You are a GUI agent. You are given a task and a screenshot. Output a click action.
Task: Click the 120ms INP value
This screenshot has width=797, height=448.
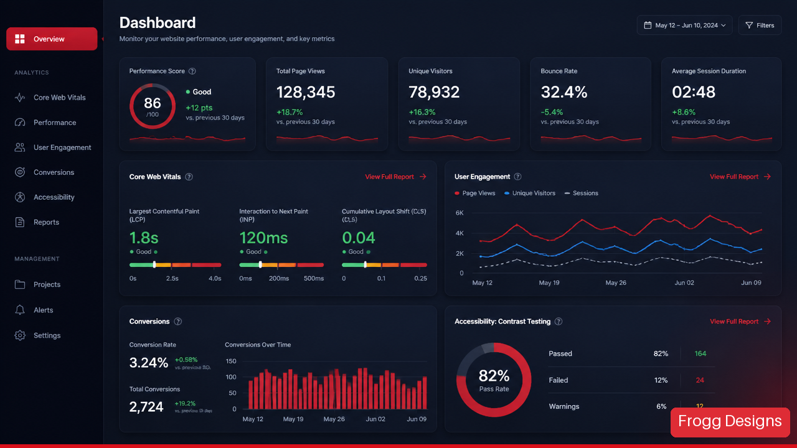(264, 238)
